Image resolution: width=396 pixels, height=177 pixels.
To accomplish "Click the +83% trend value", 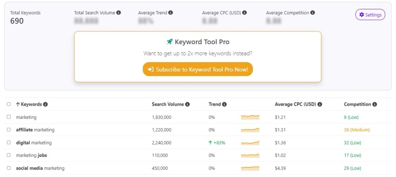I will tap(217, 143).
